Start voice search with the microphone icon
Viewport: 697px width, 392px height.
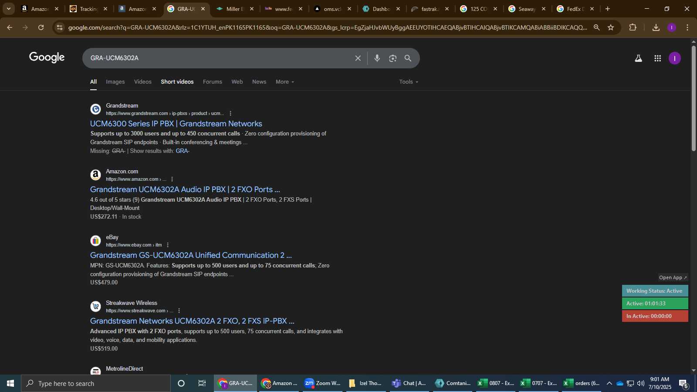point(377,58)
